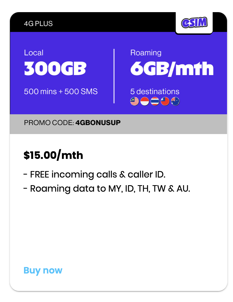Click the PROMO CODE label

coord(49,123)
